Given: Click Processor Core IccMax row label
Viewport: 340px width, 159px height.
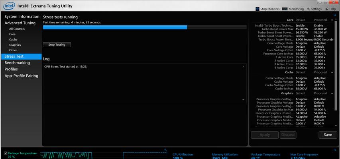Looking at the screenshot, I should (278, 54).
